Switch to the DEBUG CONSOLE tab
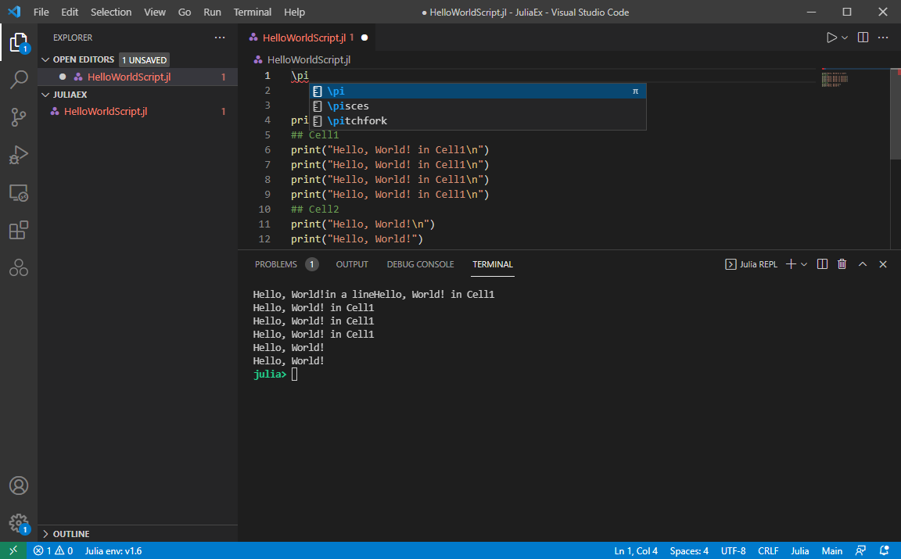Viewport: 901px width, 559px height. coord(420,264)
